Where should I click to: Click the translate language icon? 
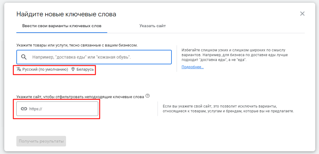click(19, 69)
